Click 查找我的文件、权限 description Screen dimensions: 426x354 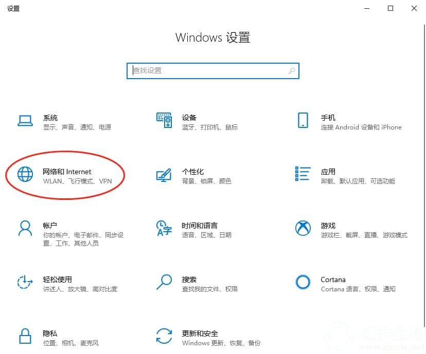(x=210, y=289)
